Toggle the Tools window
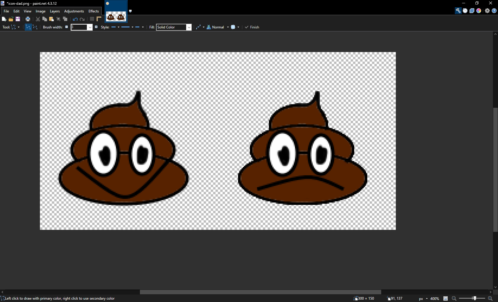 click(x=458, y=11)
